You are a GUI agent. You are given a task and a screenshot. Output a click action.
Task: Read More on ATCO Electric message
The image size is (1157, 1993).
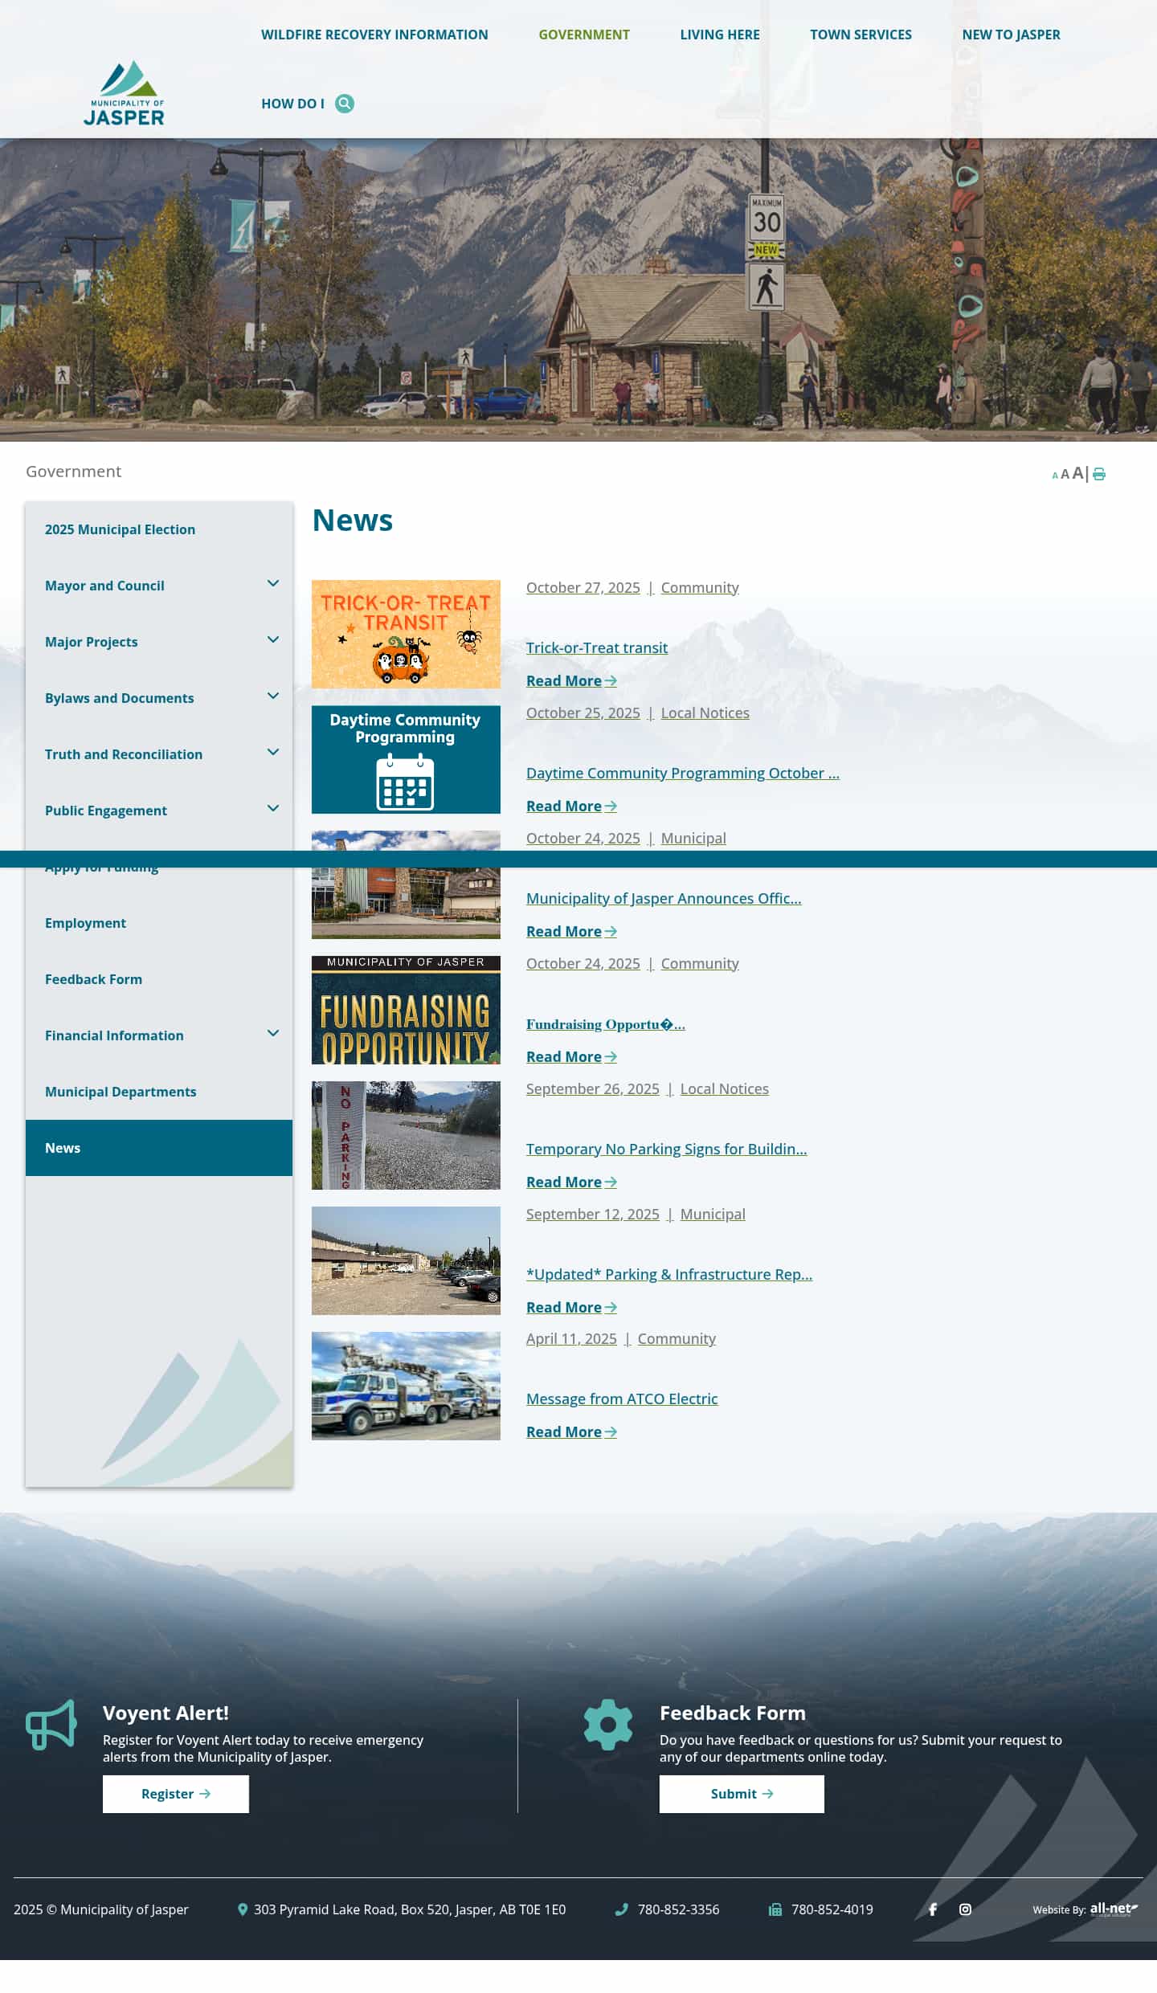(x=571, y=1431)
